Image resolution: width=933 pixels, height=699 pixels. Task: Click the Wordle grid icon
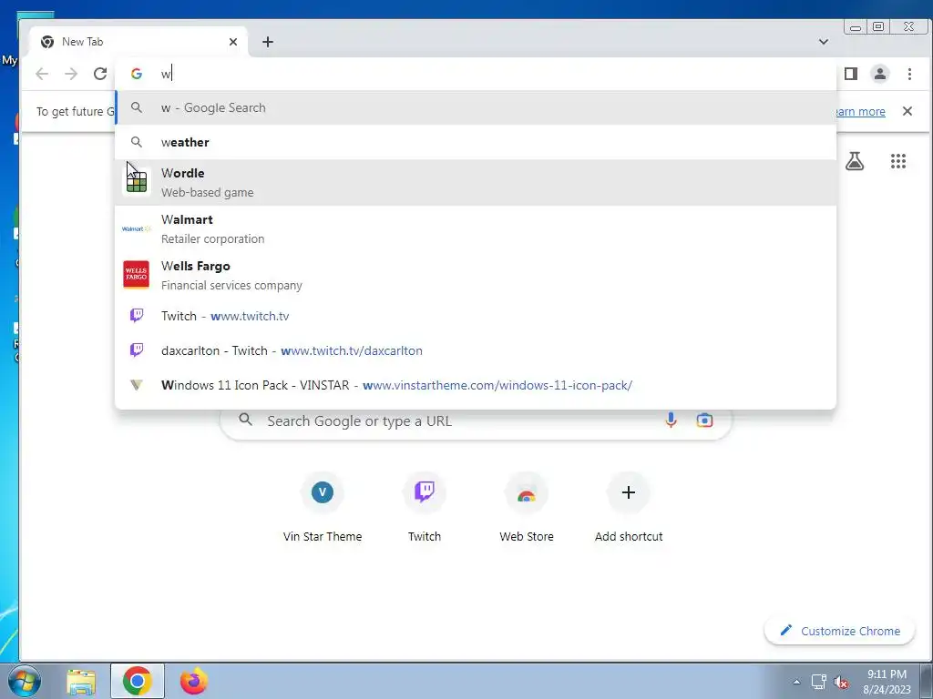pyautogui.click(x=137, y=181)
